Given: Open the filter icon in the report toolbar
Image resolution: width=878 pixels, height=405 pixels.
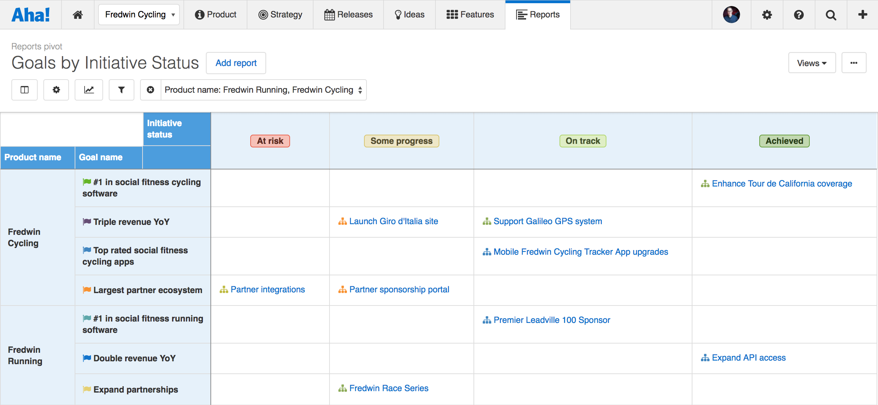Looking at the screenshot, I should tap(121, 90).
